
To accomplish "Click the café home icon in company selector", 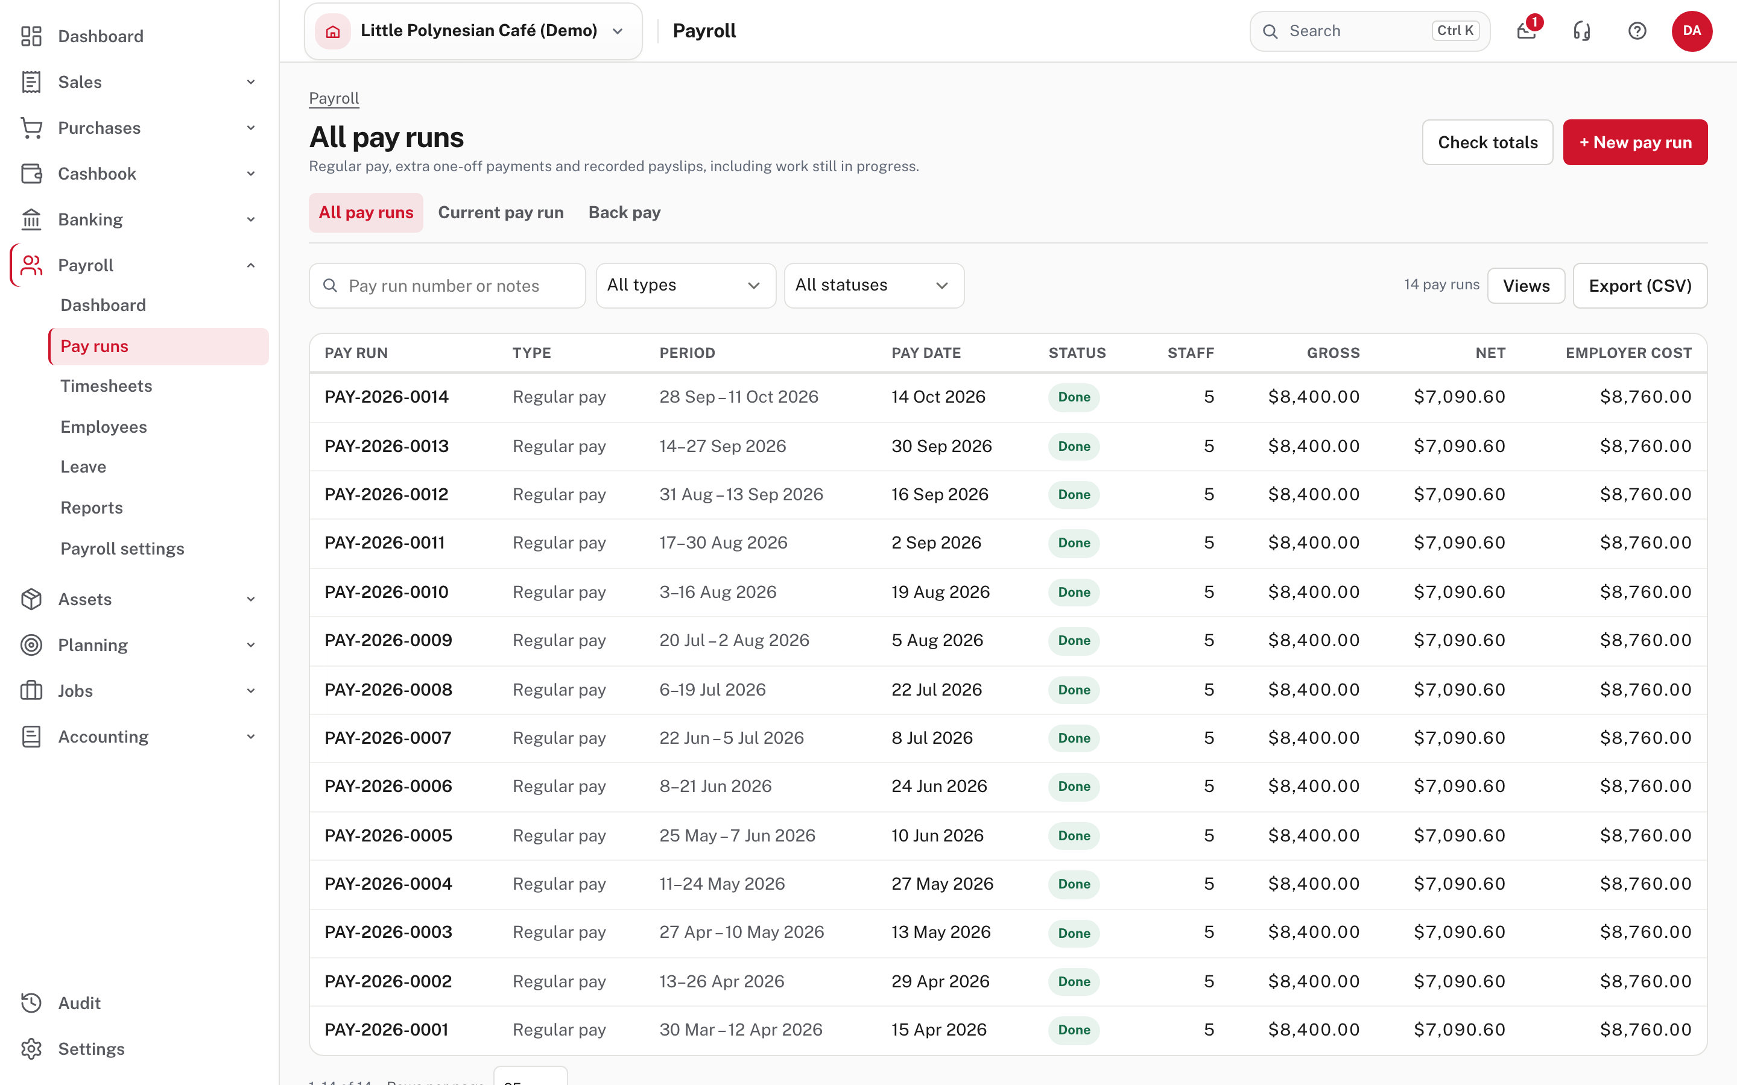I will click(333, 31).
